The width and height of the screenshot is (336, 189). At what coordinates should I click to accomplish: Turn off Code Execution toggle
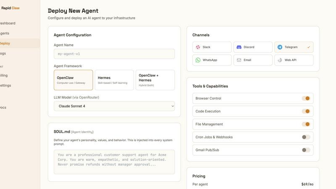[306, 111]
